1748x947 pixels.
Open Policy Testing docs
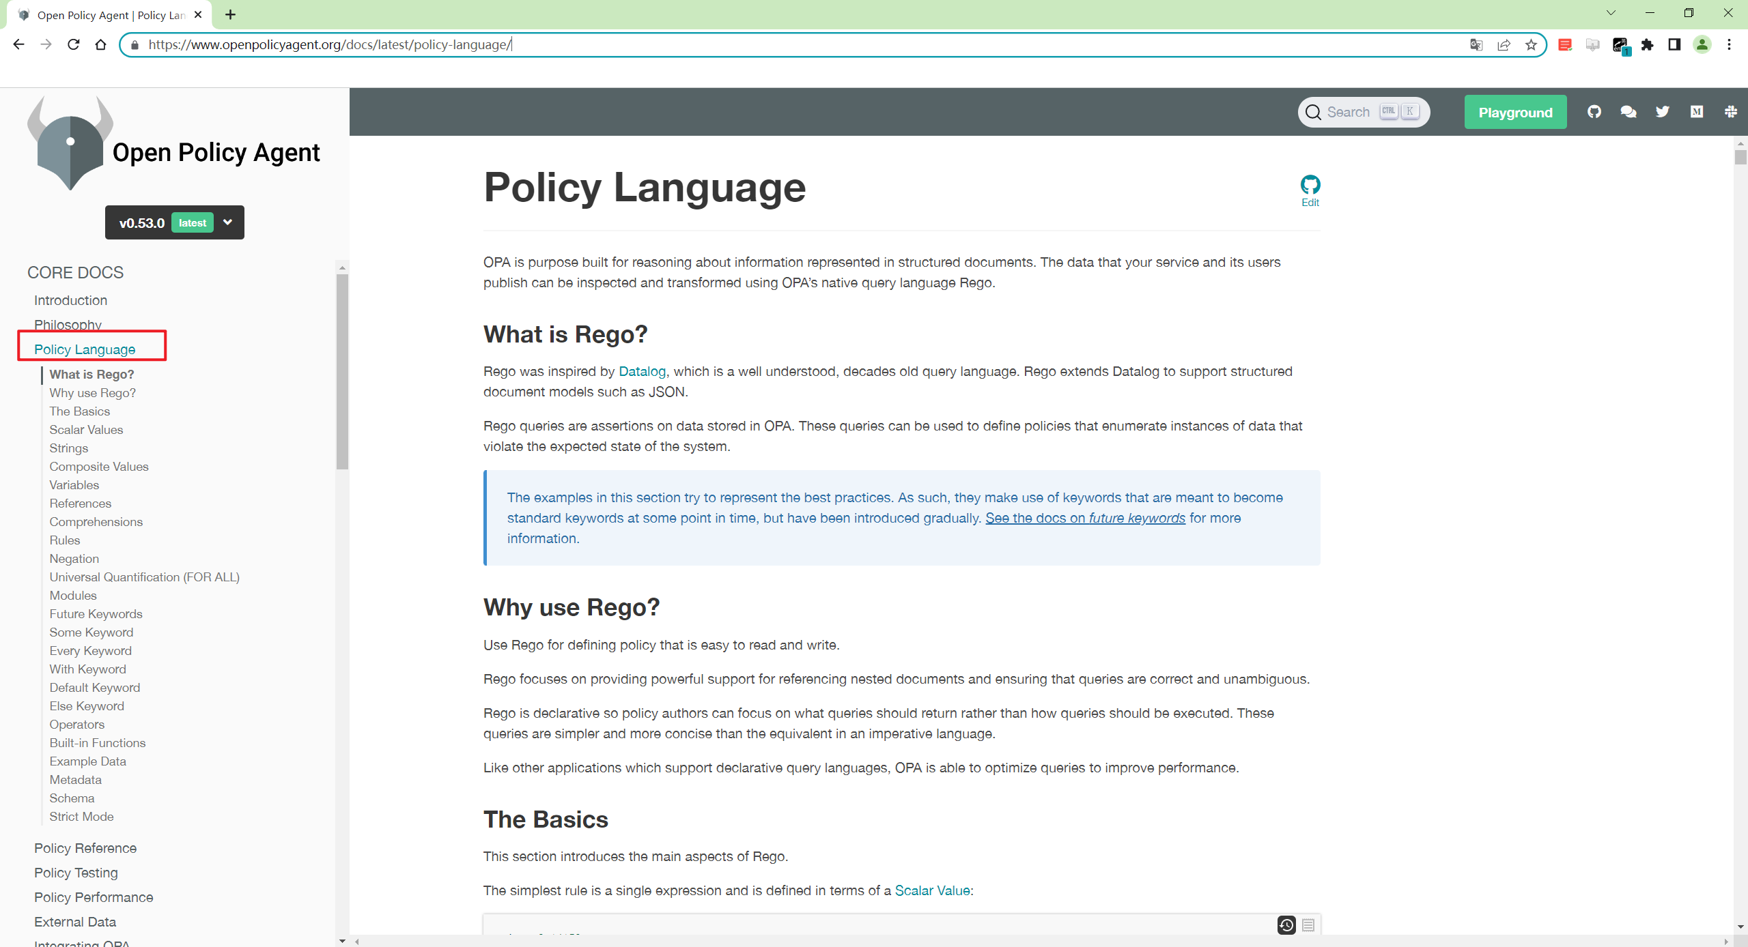[76, 873]
